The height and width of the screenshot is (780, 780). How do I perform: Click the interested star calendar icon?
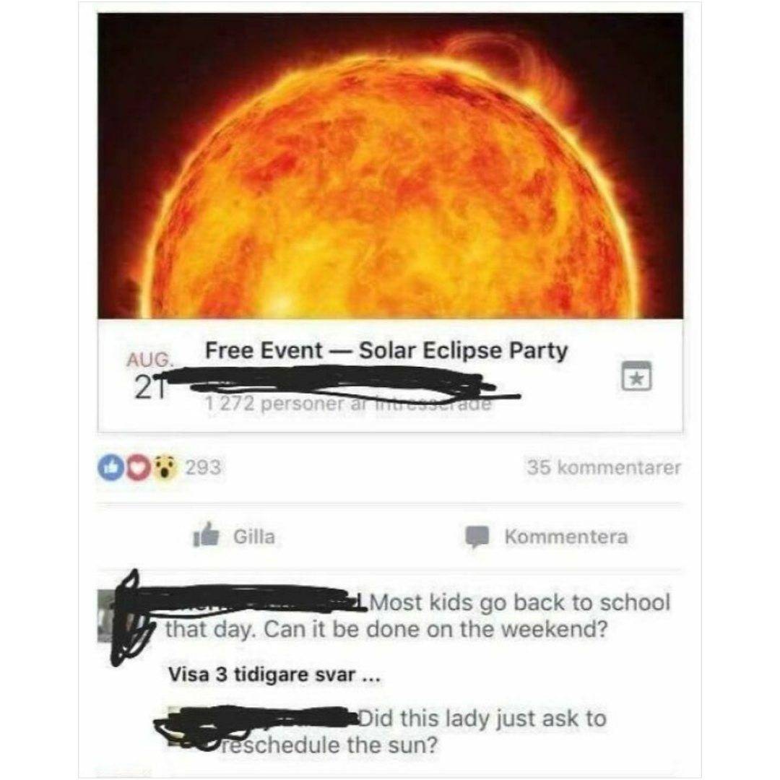click(636, 376)
